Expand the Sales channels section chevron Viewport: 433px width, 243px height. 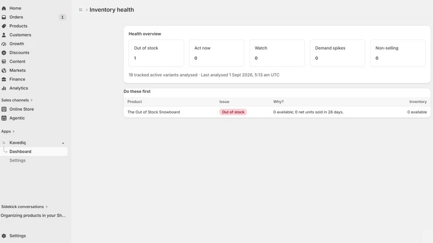click(31, 100)
